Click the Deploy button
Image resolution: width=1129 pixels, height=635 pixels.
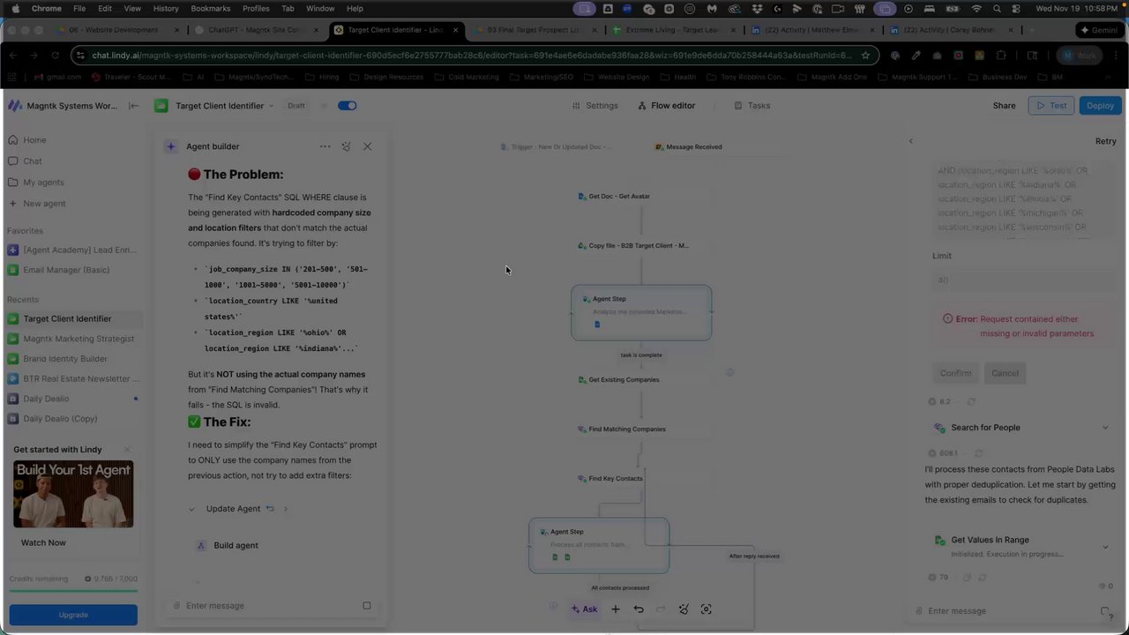1100,106
